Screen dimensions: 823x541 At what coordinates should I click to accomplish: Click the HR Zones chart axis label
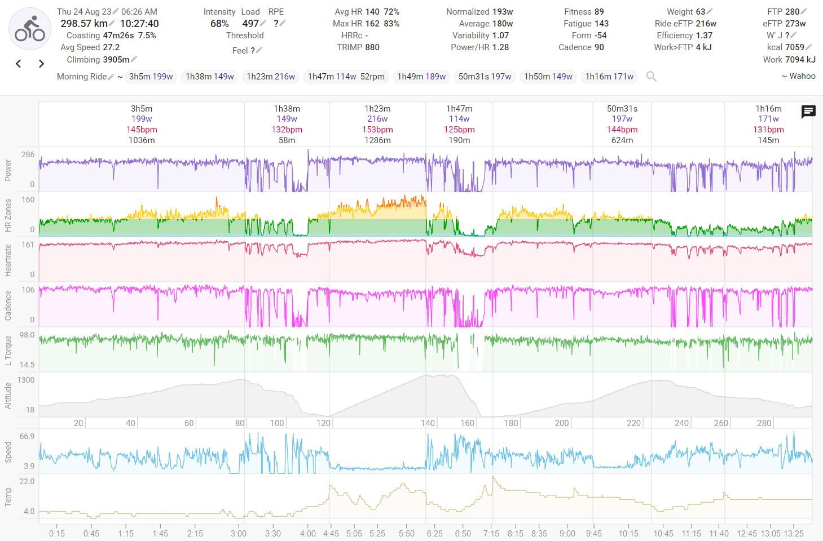point(8,215)
